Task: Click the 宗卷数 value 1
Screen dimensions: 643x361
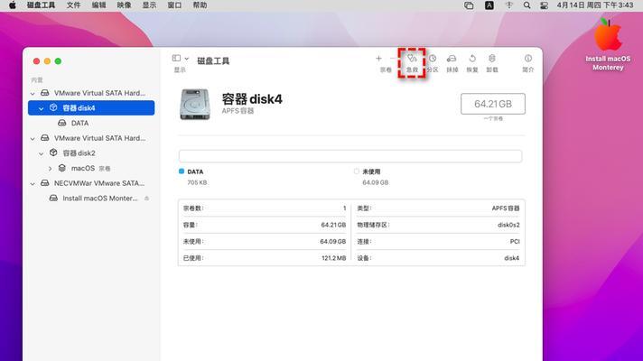Action: [344, 208]
